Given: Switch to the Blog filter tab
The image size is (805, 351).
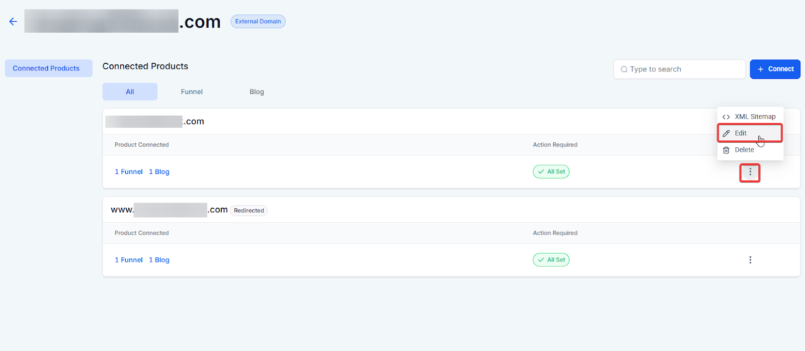Looking at the screenshot, I should click(x=257, y=92).
